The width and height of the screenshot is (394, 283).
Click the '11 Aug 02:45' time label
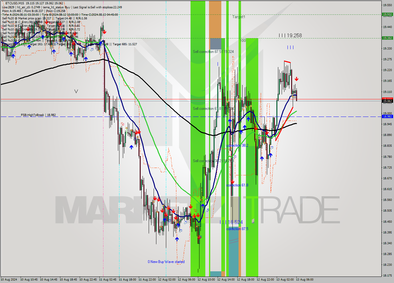pyautogui.click(x=108, y=280)
